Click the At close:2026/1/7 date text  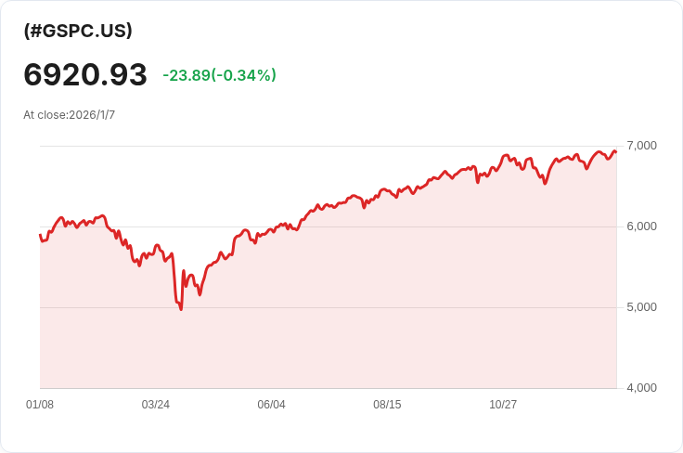tap(70, 114)
